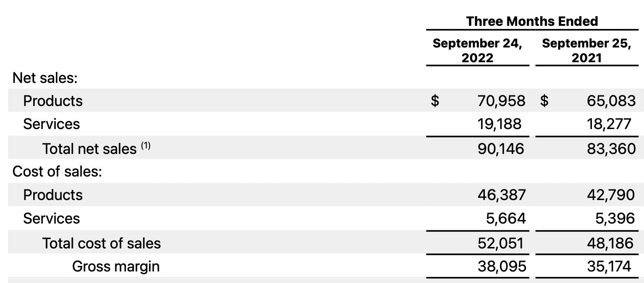
Task: Select the 70,958 Products net sales value
Action: tap(501, 101)
